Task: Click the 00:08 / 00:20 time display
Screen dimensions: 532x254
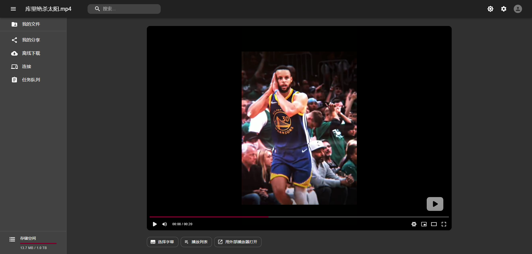Action: click(x=182, y=224)
